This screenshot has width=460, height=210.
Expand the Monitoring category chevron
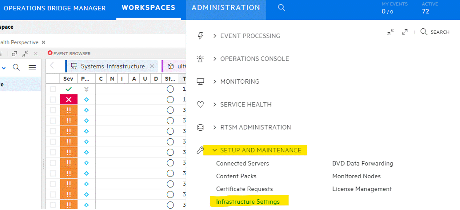[x=215, y=82]
